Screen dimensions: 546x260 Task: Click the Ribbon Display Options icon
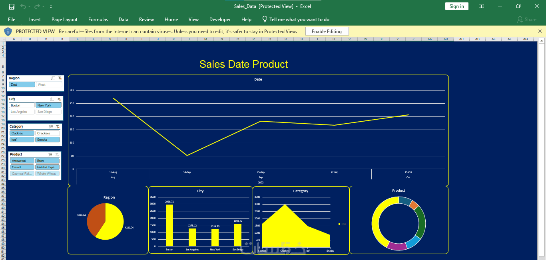coord(482,6)
